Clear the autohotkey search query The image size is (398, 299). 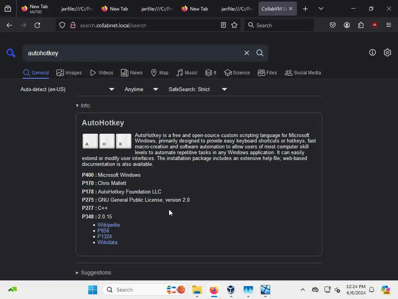pos(246,53)
